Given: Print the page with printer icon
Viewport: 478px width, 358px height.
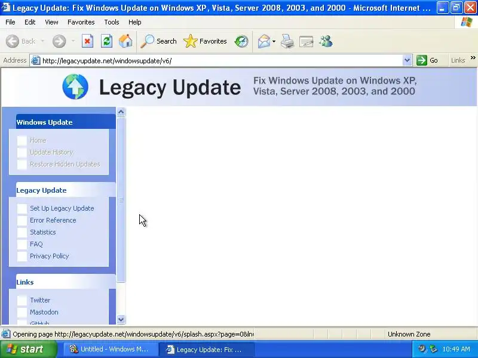Looking at the screenshot, I should point(287,41).
